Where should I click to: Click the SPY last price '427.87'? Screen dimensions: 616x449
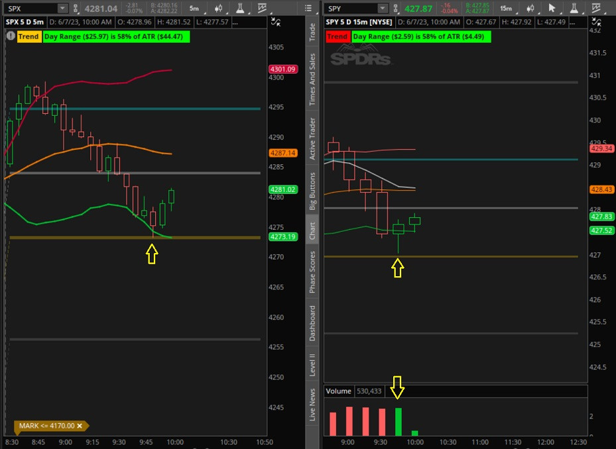[x=418, y=8]
